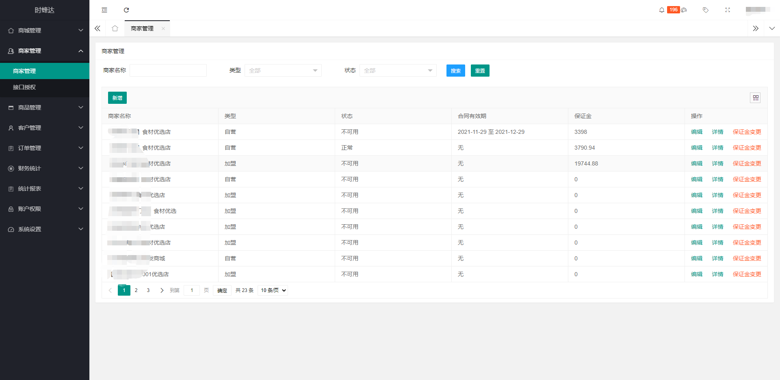
Task: Click the 商城管理 home icon in sidebar
Action: (x=11, y=30)
